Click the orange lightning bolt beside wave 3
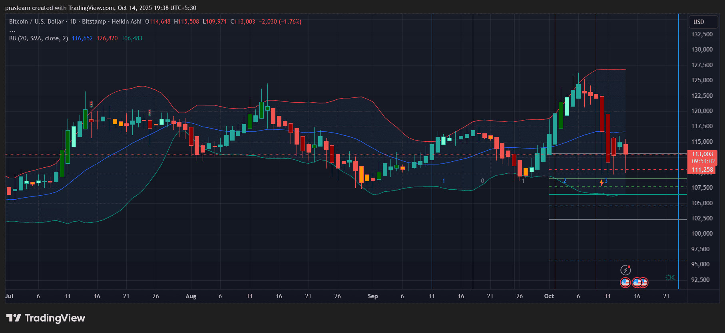 click(x=601, y=183)
